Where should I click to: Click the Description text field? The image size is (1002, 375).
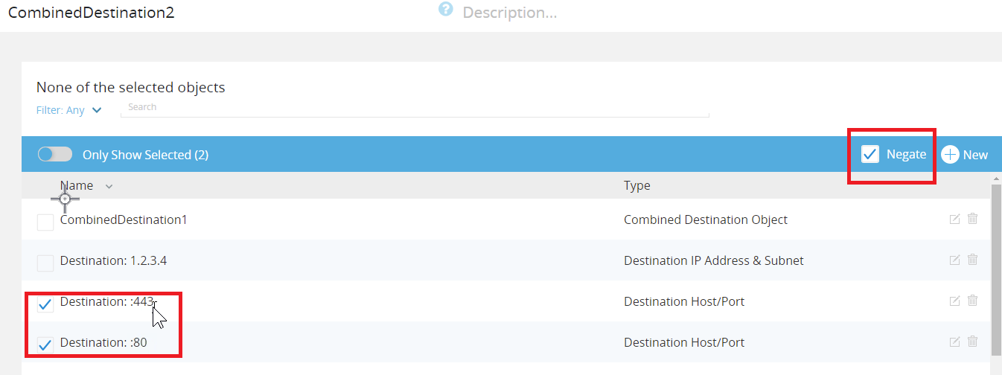tap(510, 13)
